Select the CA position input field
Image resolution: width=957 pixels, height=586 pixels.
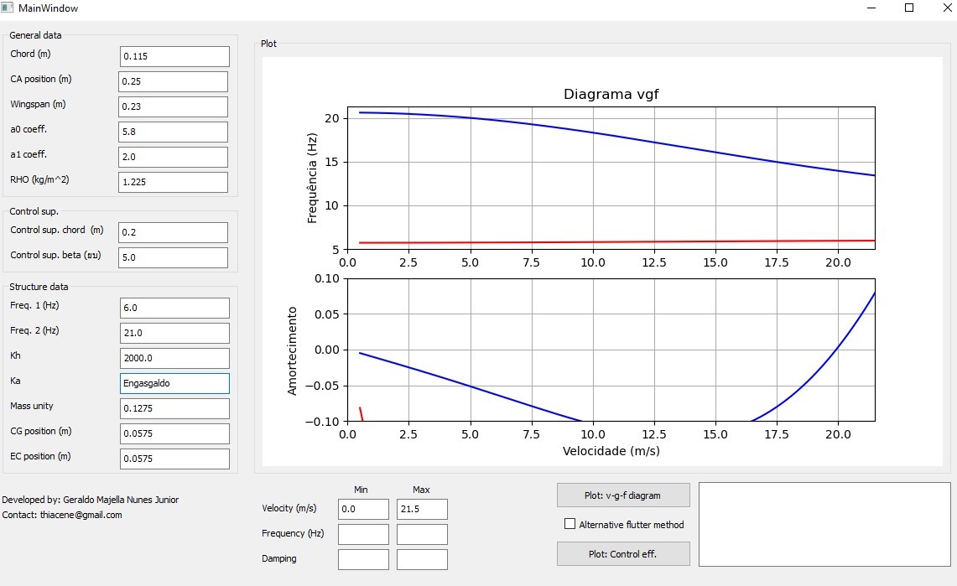(x=173, y=81)
